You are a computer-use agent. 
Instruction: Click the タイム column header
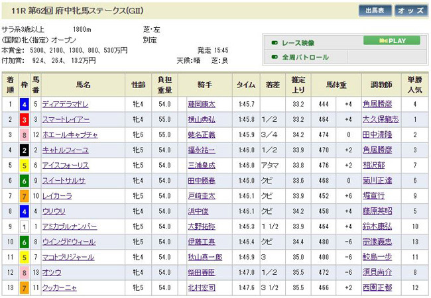246,85
